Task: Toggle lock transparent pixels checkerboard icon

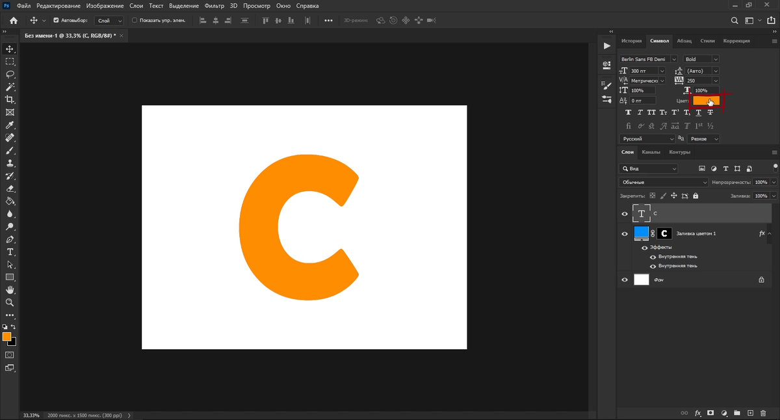Action: click(653, 196)
